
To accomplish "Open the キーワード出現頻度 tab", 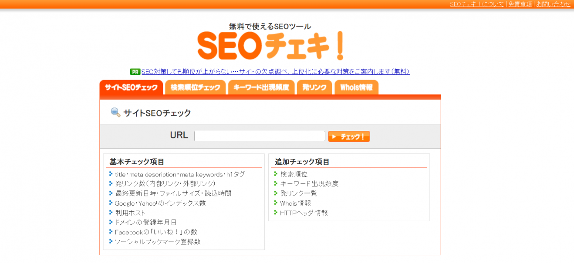I will [x=261, y=87].
